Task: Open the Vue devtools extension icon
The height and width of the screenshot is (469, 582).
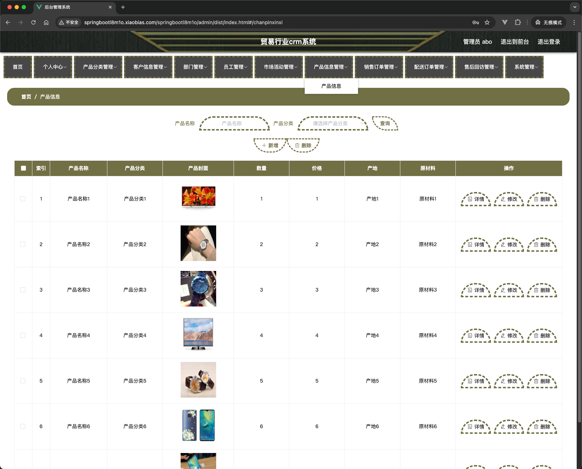Action: coord(504,22)
